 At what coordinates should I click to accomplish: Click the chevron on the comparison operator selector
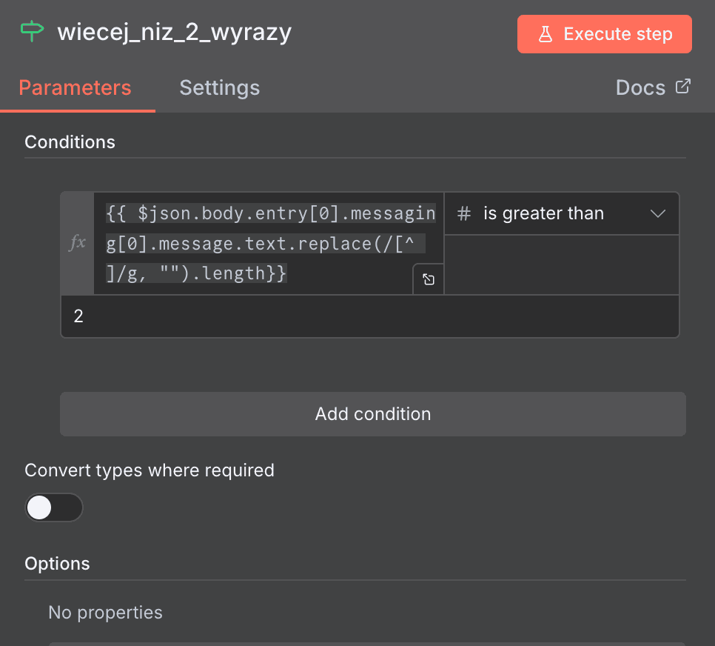pos(657,213)
